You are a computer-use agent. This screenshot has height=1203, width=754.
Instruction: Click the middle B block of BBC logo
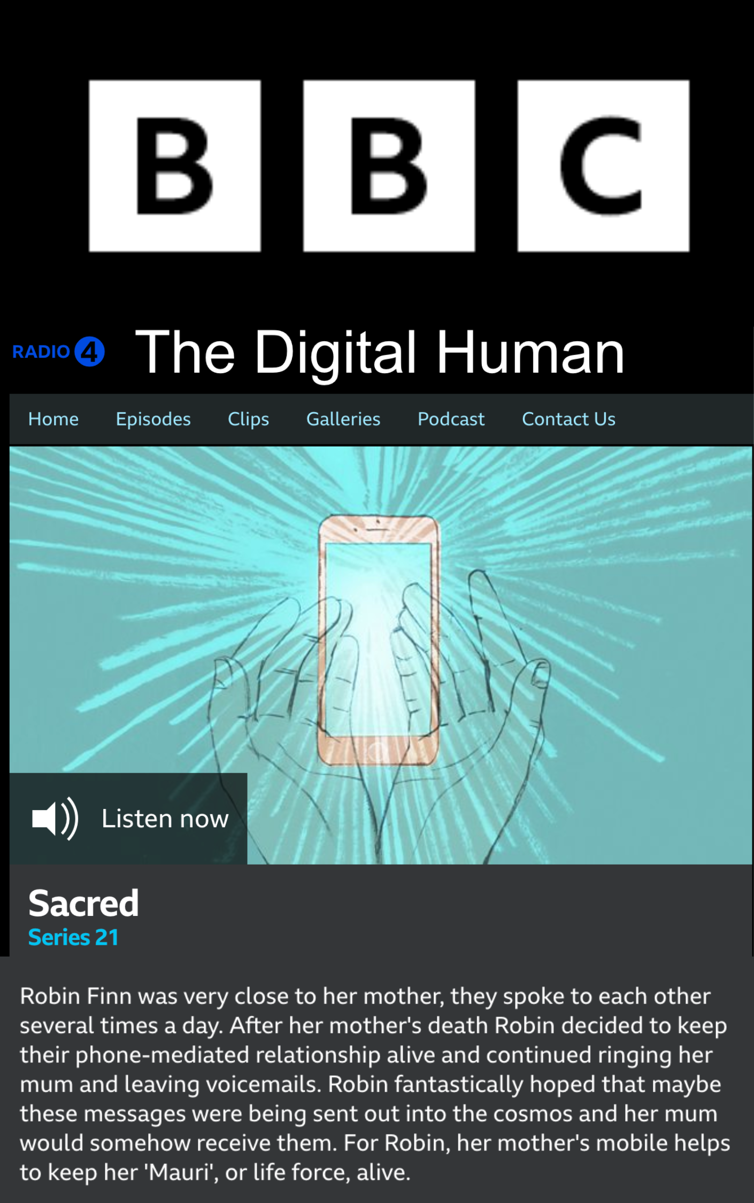click(389, 166)
